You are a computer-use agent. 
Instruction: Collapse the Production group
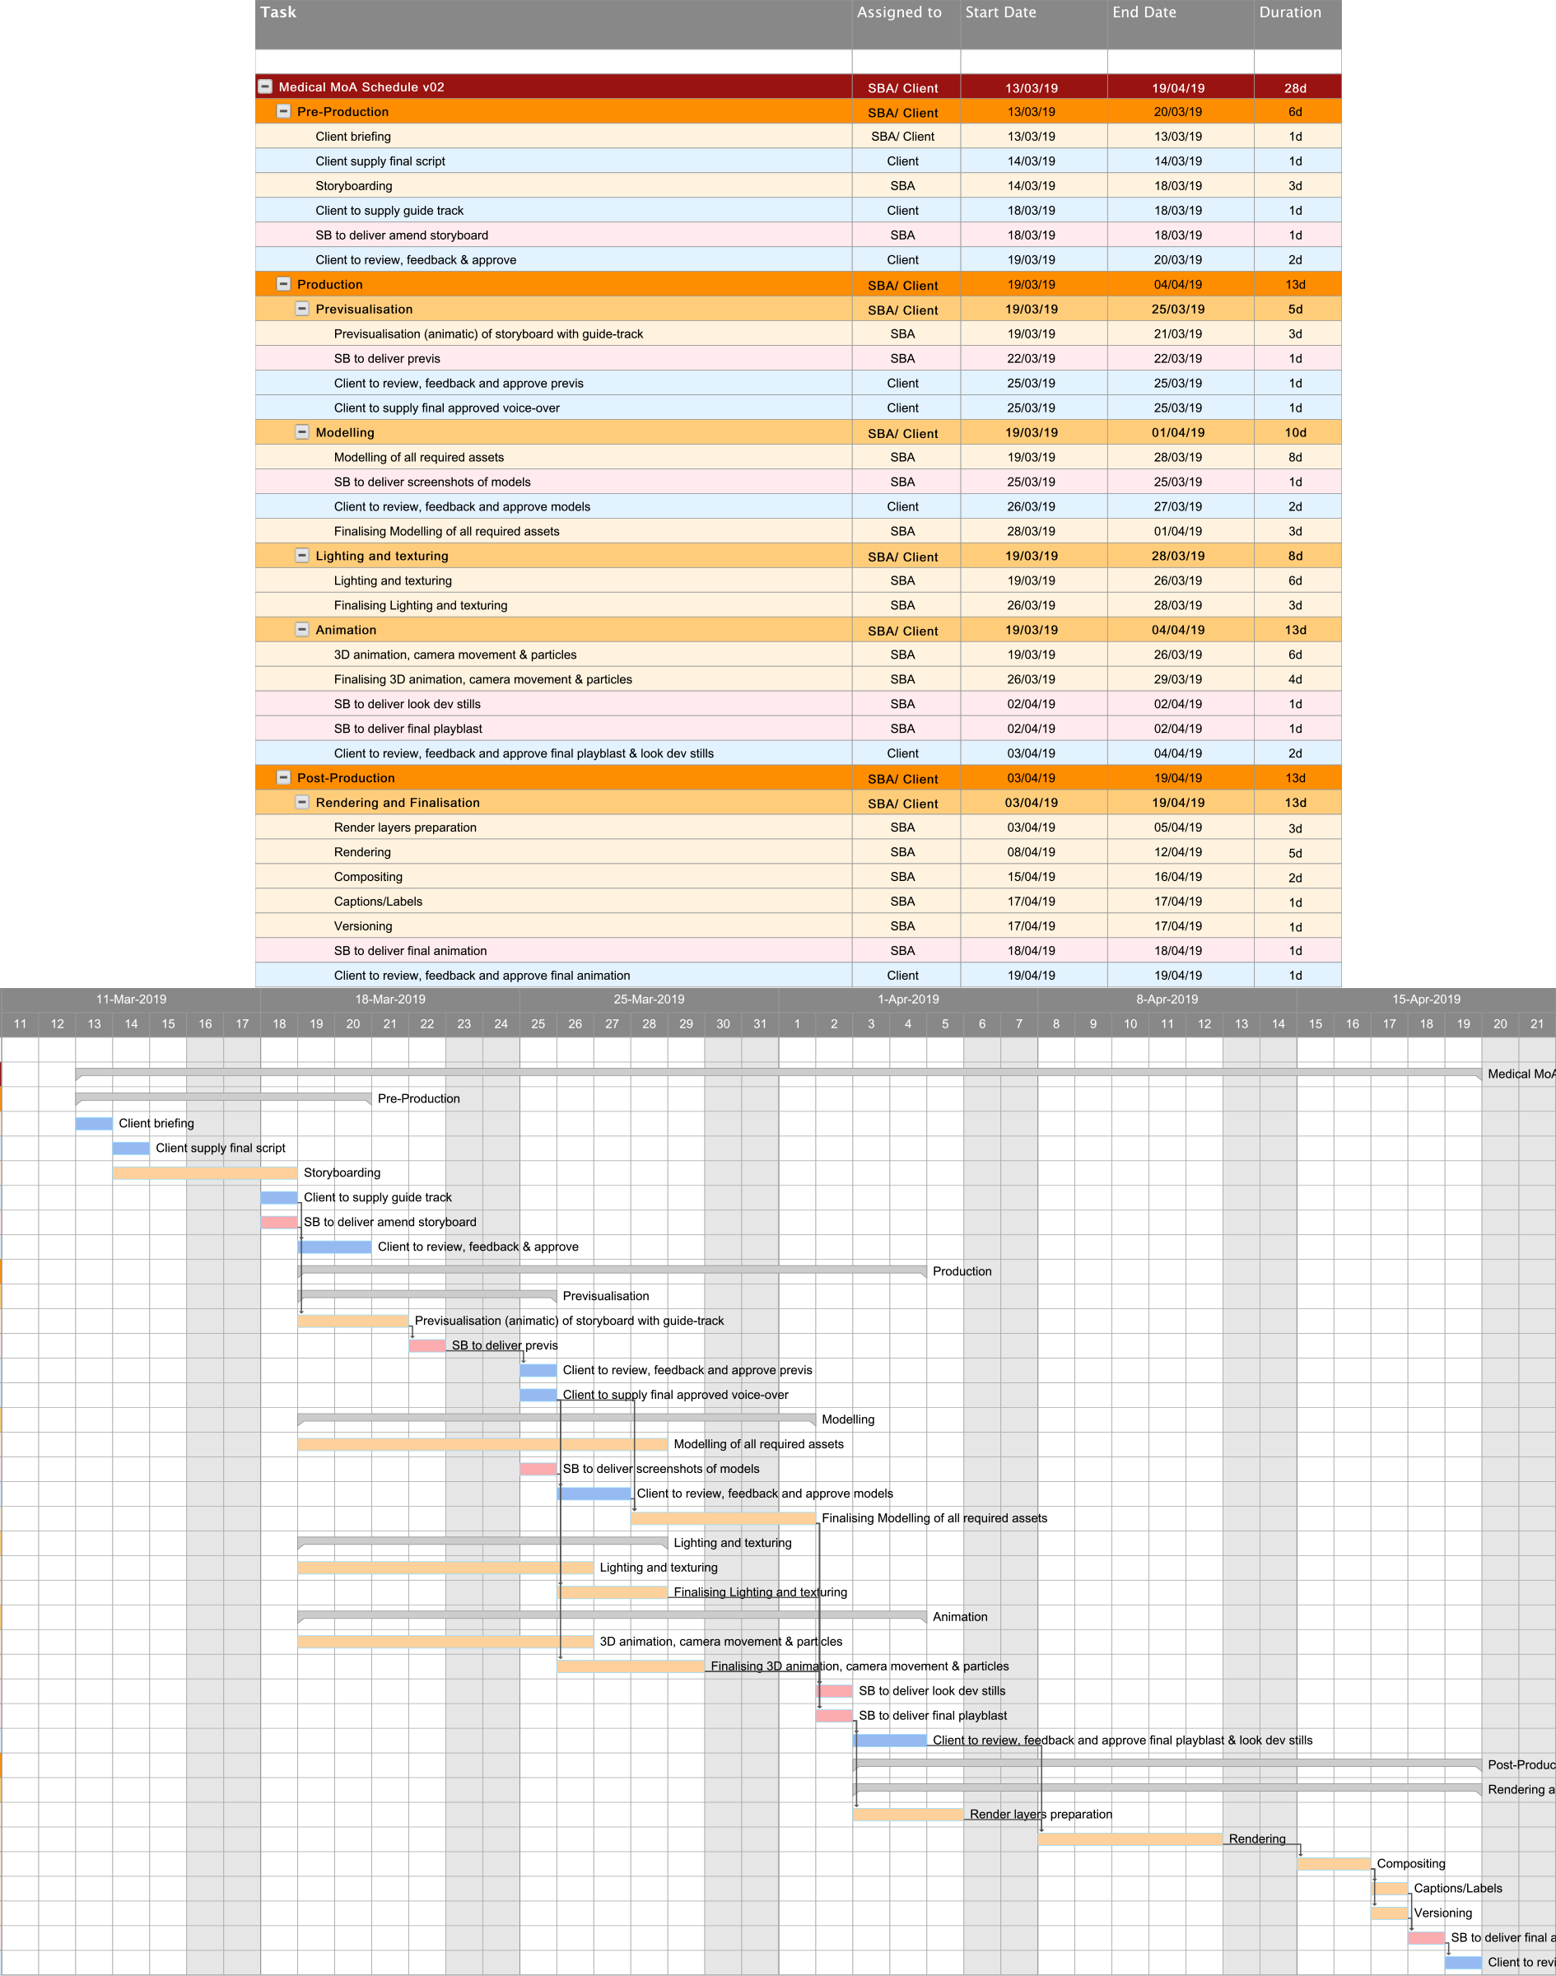[x=283, y=284]
